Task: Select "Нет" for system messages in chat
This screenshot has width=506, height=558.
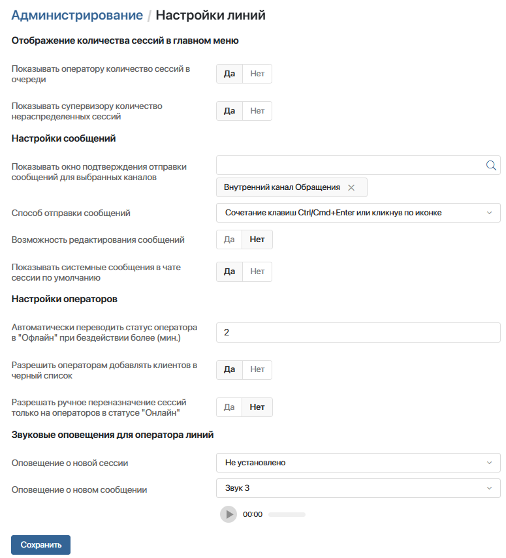Action: (x=257, y=271)
